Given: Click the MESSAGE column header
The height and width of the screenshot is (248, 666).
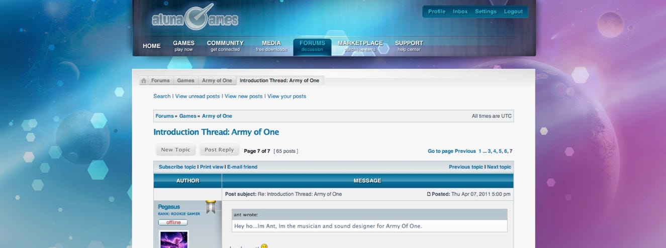Looking at the screenshot, I should pyautogui.click(x=367, y=180).
